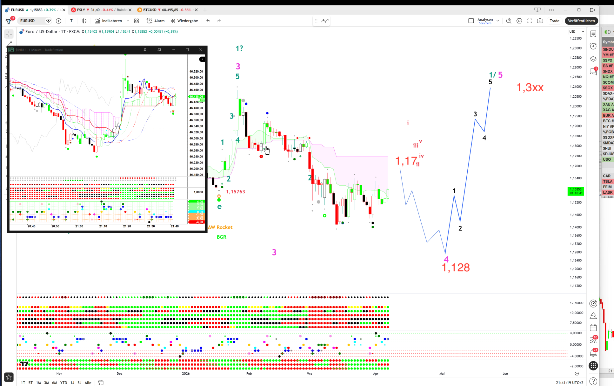Open the calendar icon in right sidebar

point(593,328)
